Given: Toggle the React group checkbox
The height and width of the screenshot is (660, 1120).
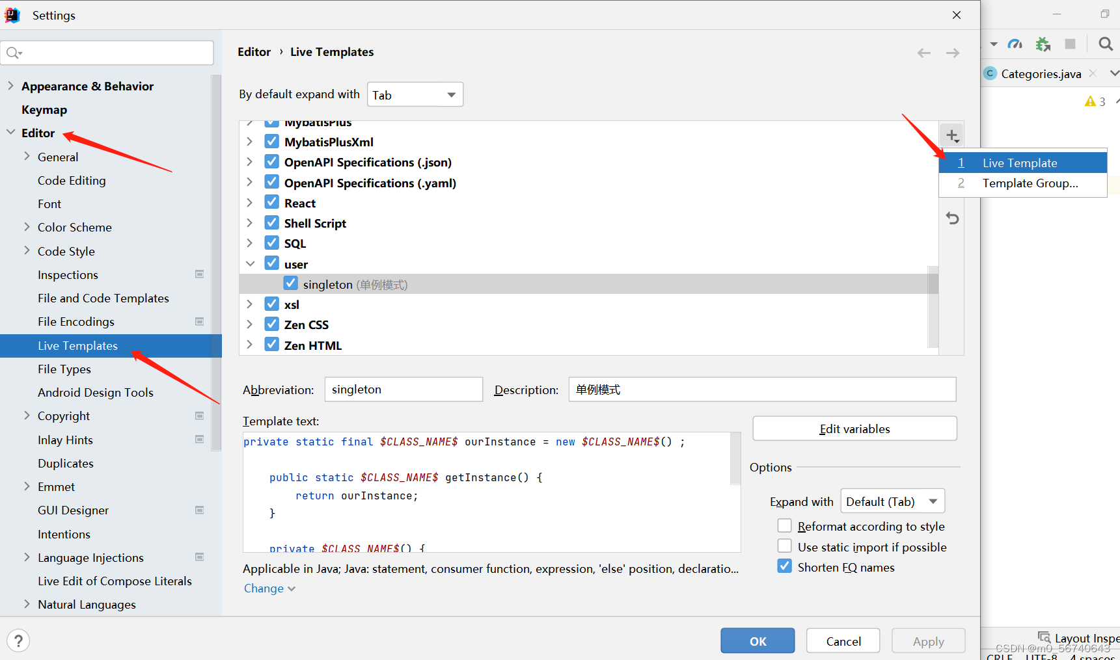Looking at the screenshot, I should pyautogui.click(x=272, y=203).
